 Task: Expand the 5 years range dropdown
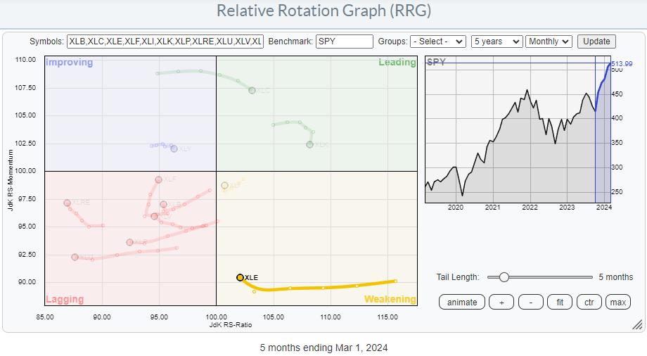click(x=497, y=42)
